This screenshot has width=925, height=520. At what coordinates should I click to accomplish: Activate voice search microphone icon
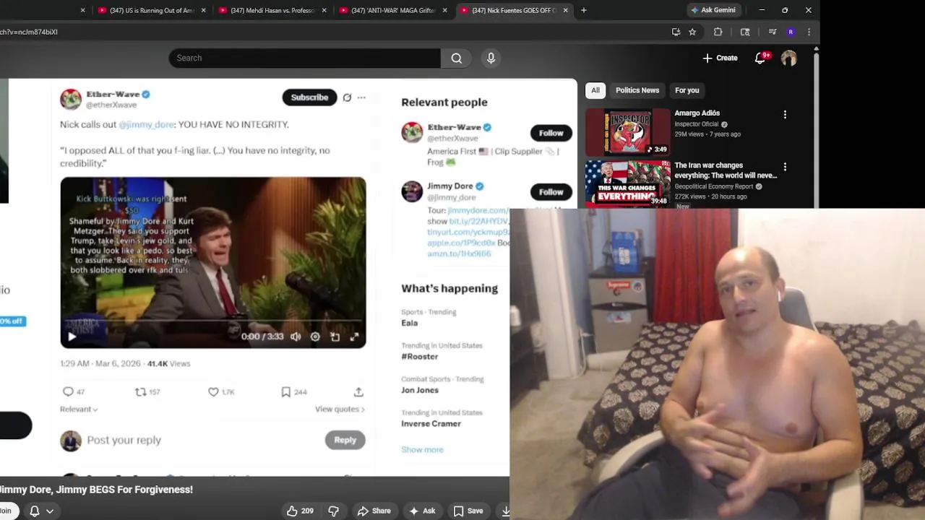(491, 58)
